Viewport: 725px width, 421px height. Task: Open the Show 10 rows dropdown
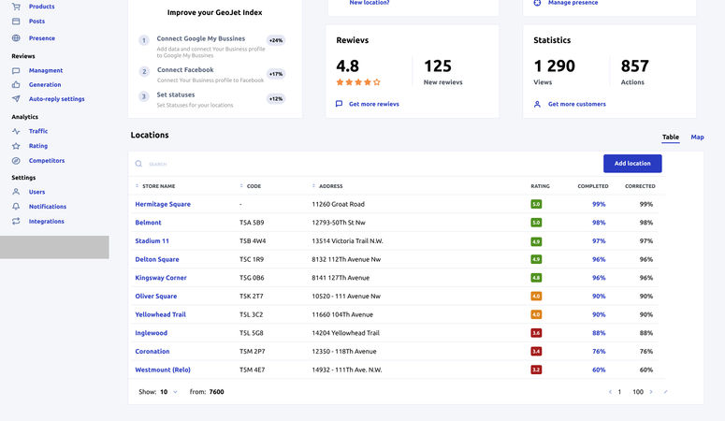click(168, 392)
